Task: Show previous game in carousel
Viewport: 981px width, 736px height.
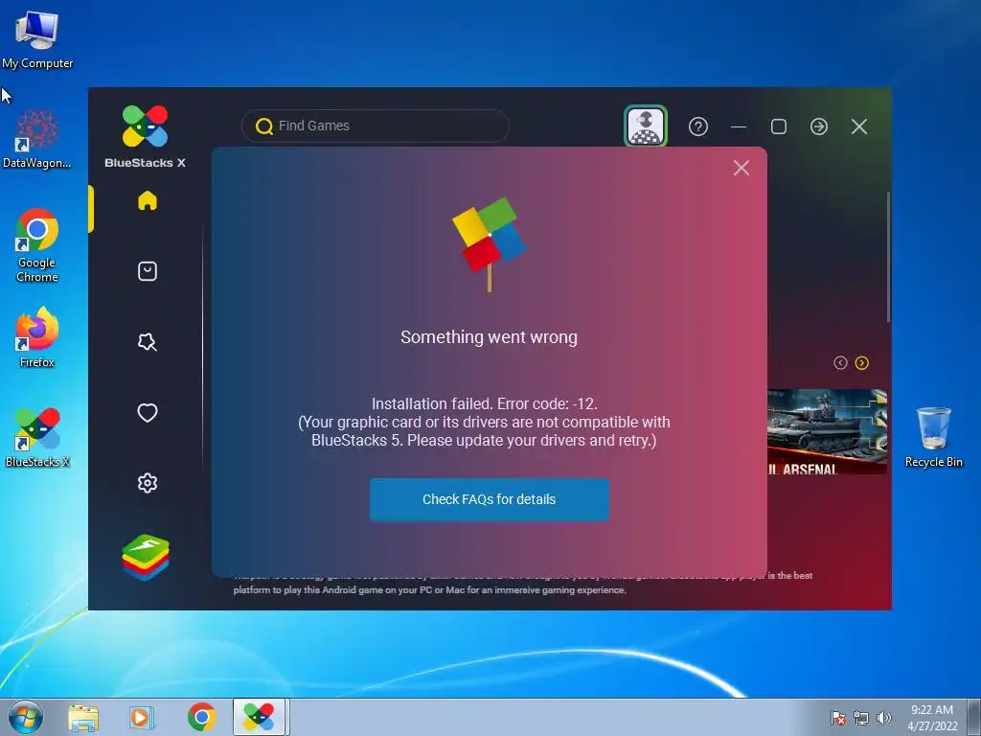Action: point(840,363)
